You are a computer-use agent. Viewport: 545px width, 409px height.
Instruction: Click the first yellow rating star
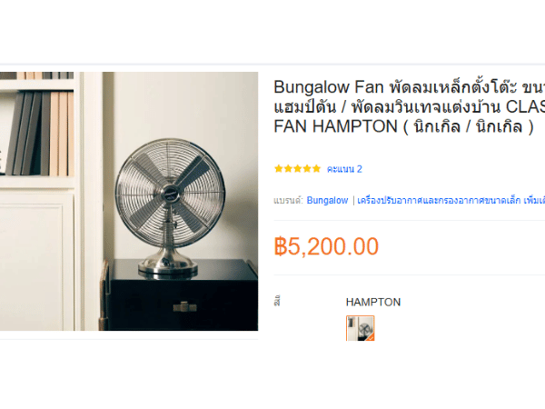(x=279, y=169)
